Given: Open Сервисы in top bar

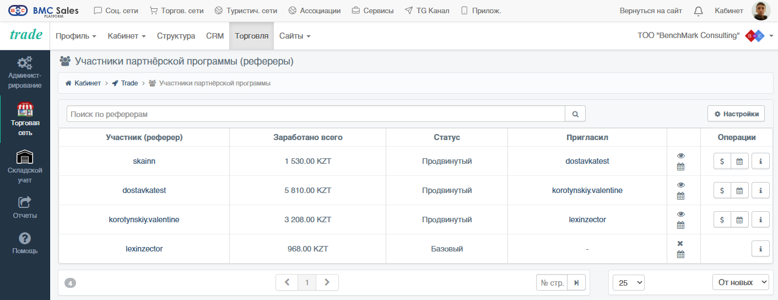Looking at the screenshot, I should tap(372, 10).
